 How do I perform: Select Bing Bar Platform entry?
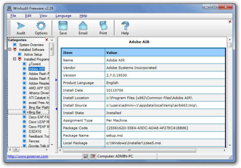[39, 108]
